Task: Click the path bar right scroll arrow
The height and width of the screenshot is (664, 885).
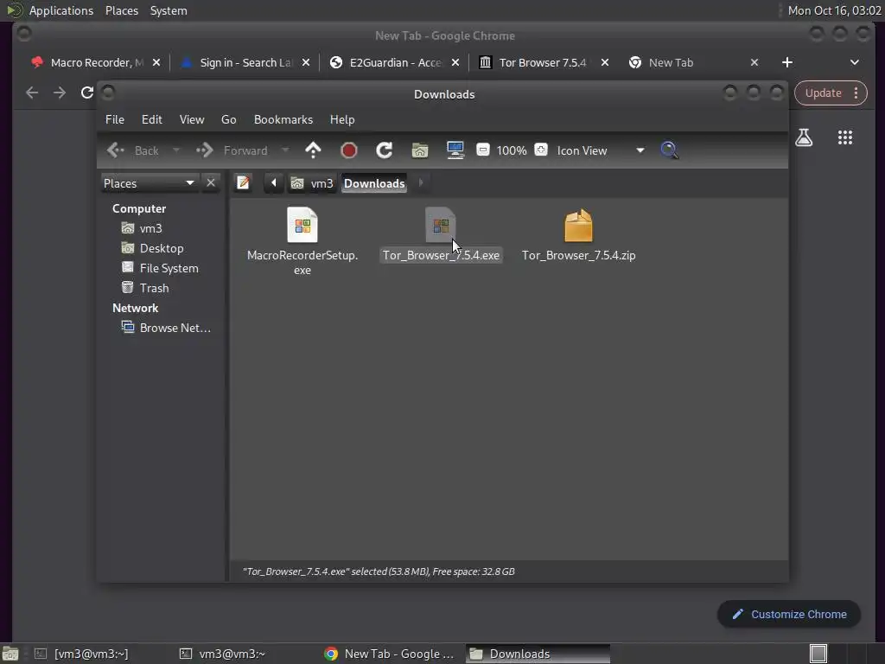Action: 421,183
